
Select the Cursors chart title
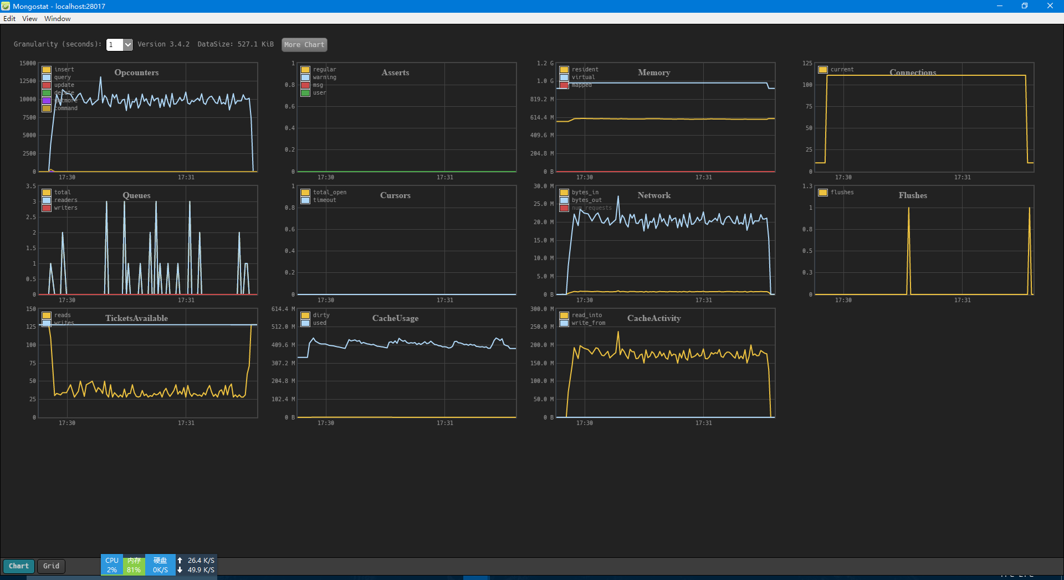tap(395, 195)
